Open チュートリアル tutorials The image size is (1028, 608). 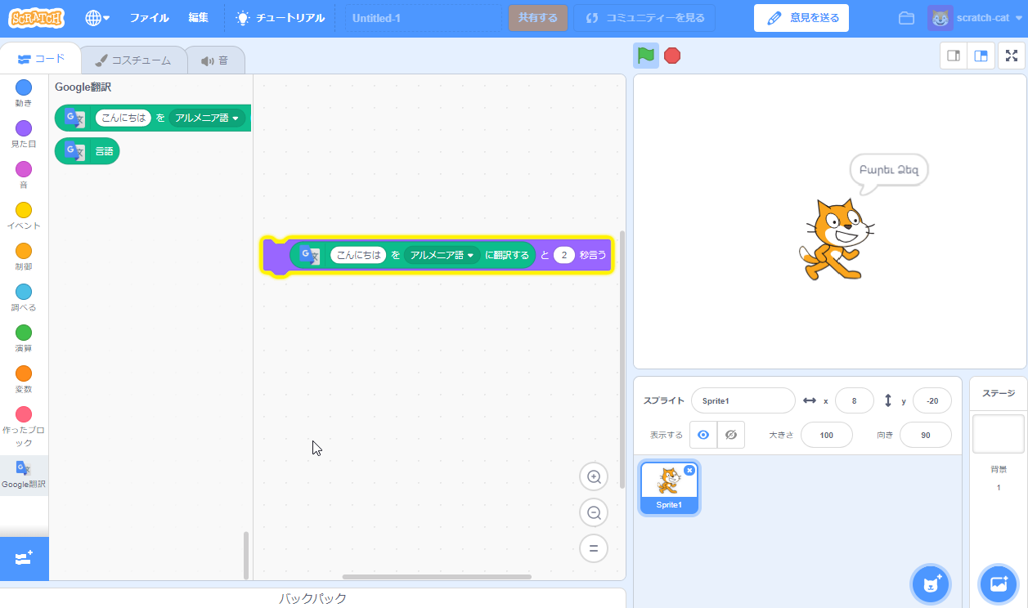(281, 17)
